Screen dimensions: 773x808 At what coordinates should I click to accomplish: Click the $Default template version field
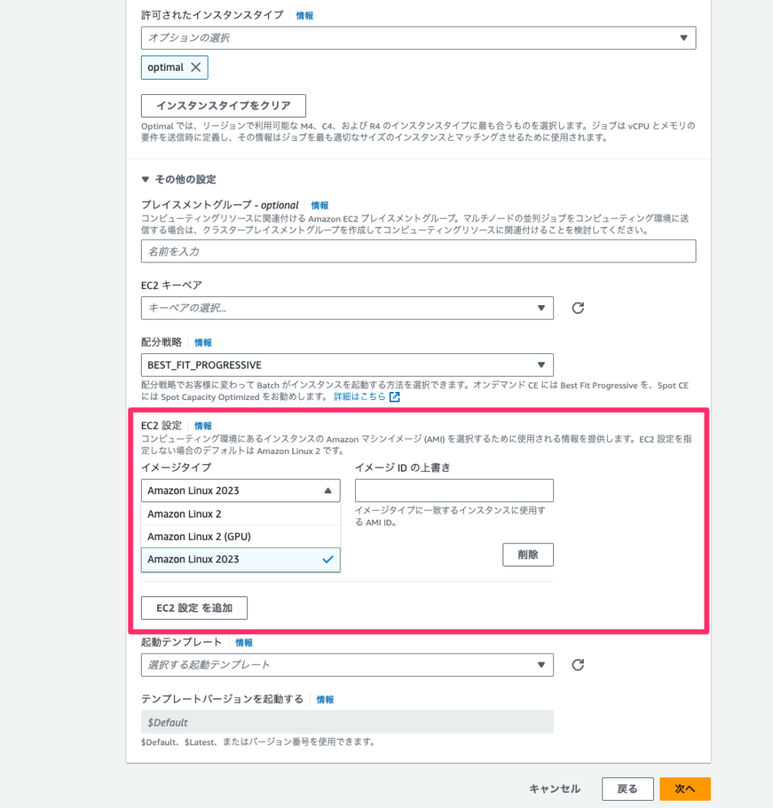(x=347, y=722)
